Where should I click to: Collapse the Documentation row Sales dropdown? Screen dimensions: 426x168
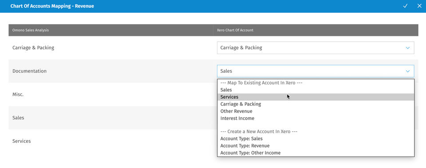(316, 71)
